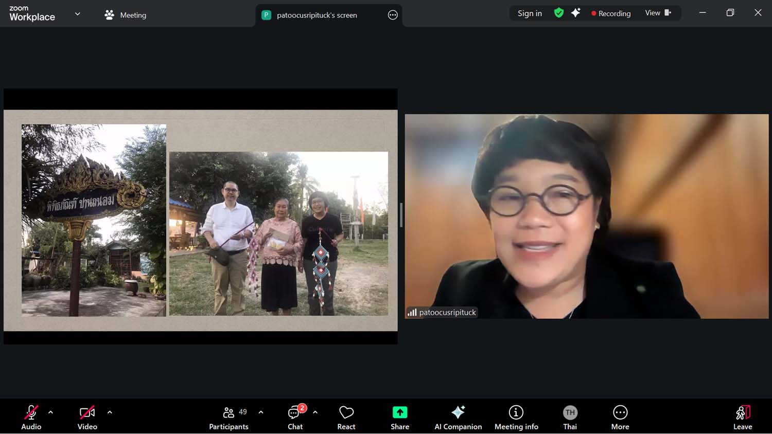Open the Participants panel
This screenshot has height=434, width=772.
click(229, 417)
